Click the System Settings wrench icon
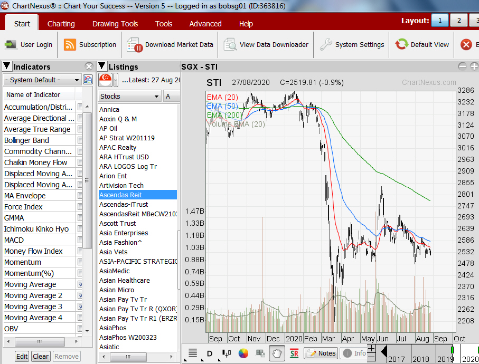Screen dimensions: 479x364 326,45
